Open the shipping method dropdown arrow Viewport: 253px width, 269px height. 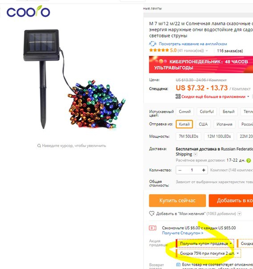(x=196, y=154)
